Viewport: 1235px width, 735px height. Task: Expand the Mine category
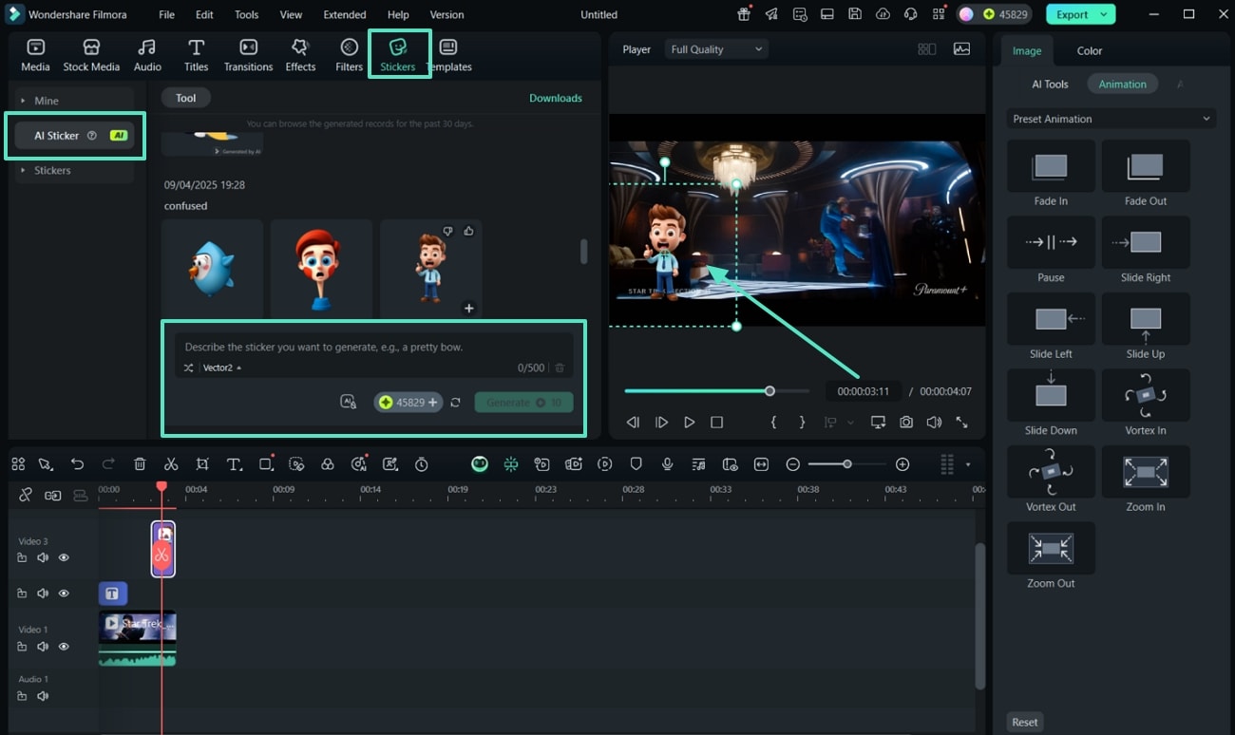[72, 101]
